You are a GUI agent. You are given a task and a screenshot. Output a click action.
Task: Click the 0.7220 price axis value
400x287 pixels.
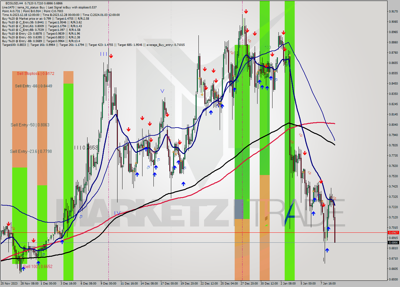click(x=393, y=207)
